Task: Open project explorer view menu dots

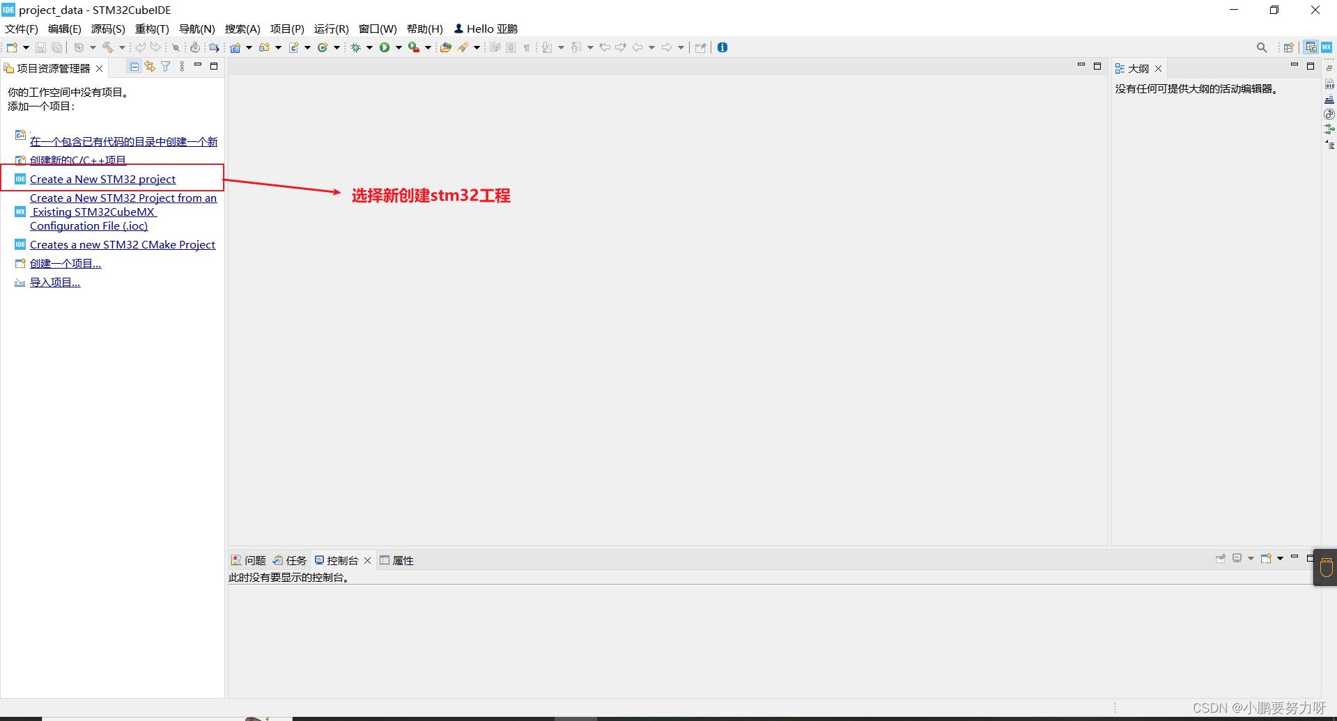Action: coord(182,66)
